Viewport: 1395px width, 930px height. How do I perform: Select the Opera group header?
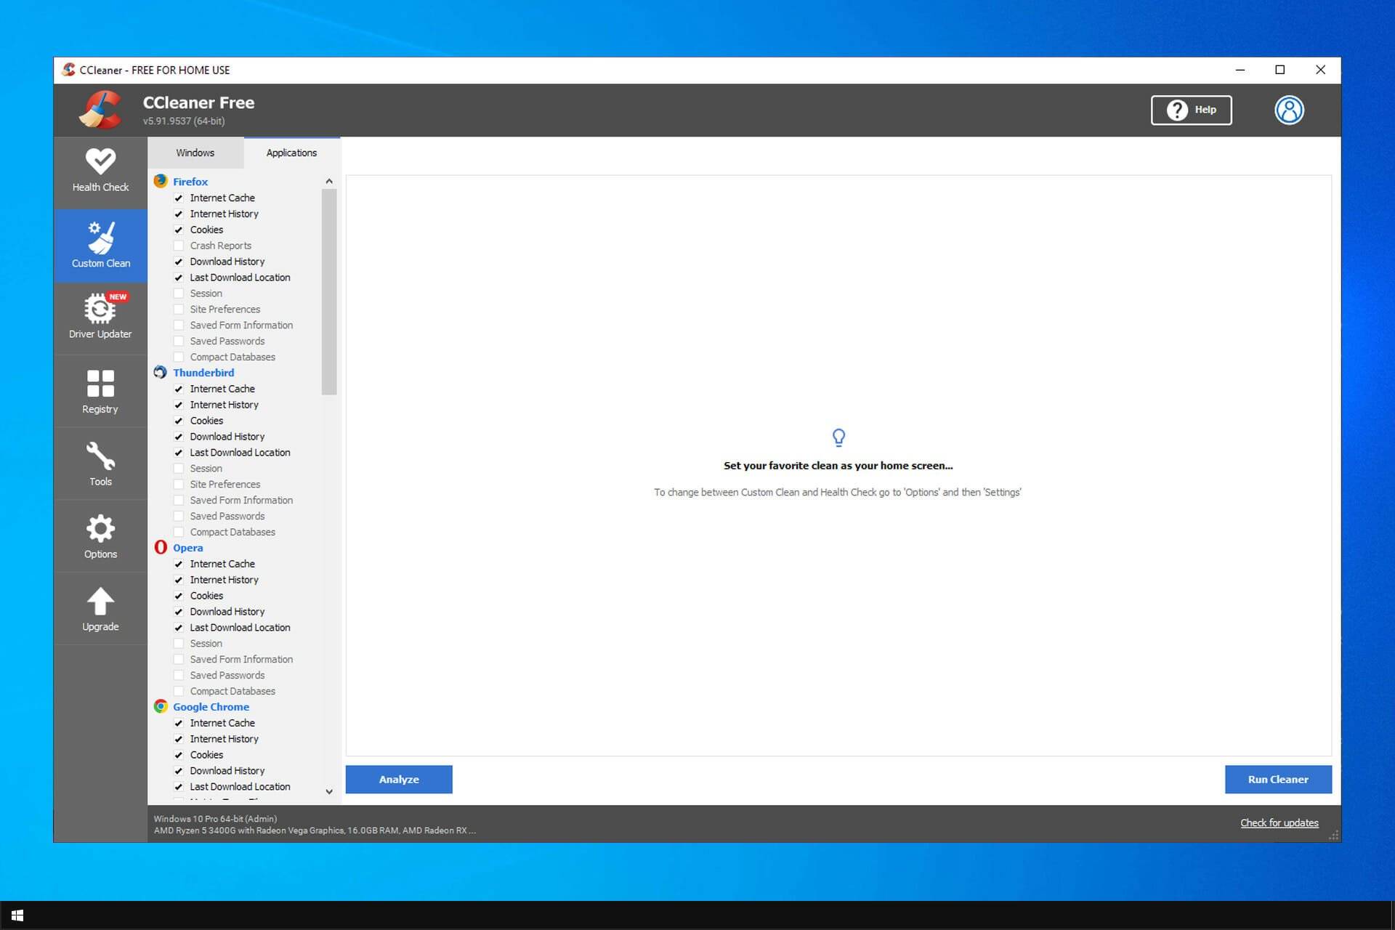coord(187,548)
